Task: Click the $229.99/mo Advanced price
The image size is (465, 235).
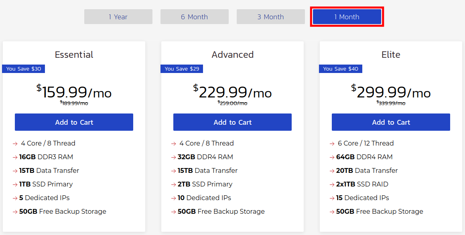Action: [232, 93]
